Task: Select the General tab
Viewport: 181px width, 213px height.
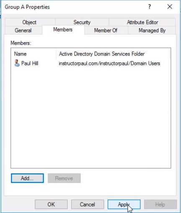Action: pos(23,30)
